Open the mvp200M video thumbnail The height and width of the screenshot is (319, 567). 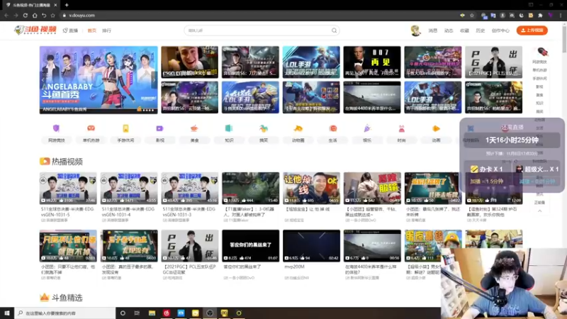pos(311,245)
